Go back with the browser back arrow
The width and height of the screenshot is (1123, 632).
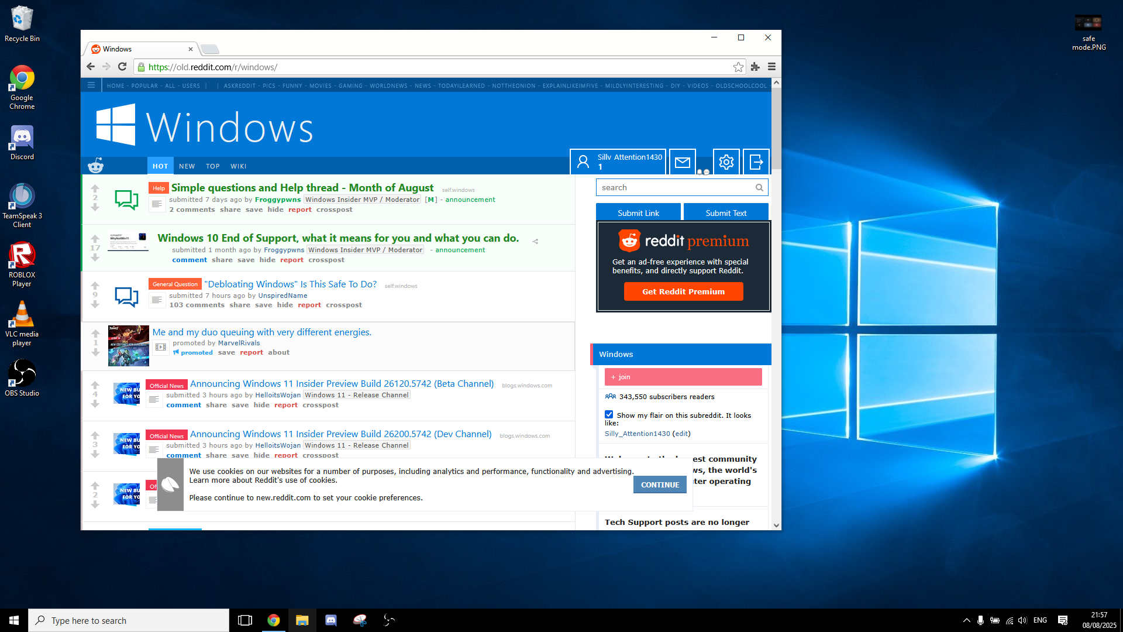91,67
